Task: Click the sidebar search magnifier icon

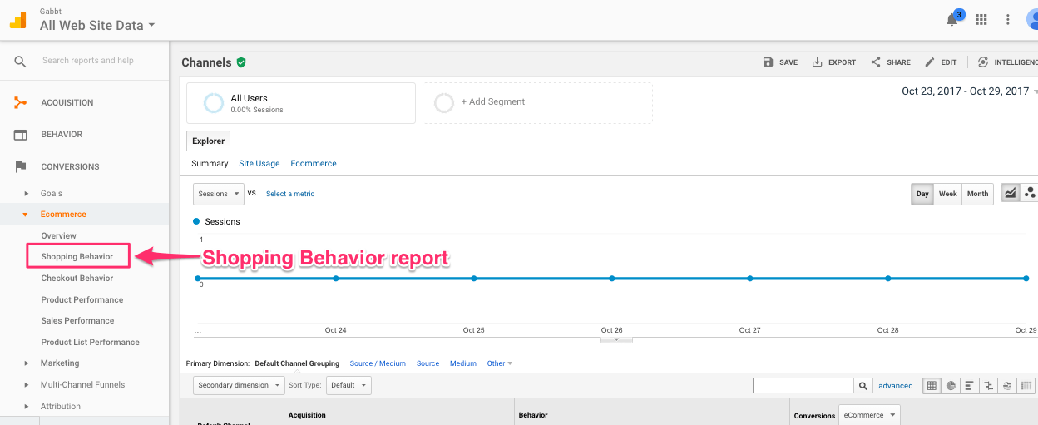Action: (x=21, y=61)
